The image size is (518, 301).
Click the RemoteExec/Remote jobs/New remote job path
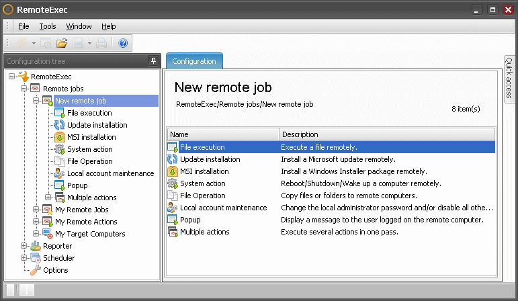click(245, 104)
